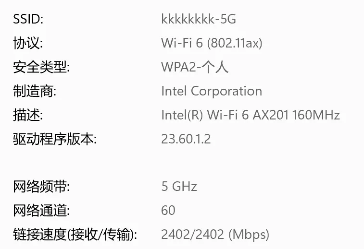Select the Intel(R) Wi-Fi 6 AX201 160MHz description
The image size is (364, 249).
click(x=251, y=115)
